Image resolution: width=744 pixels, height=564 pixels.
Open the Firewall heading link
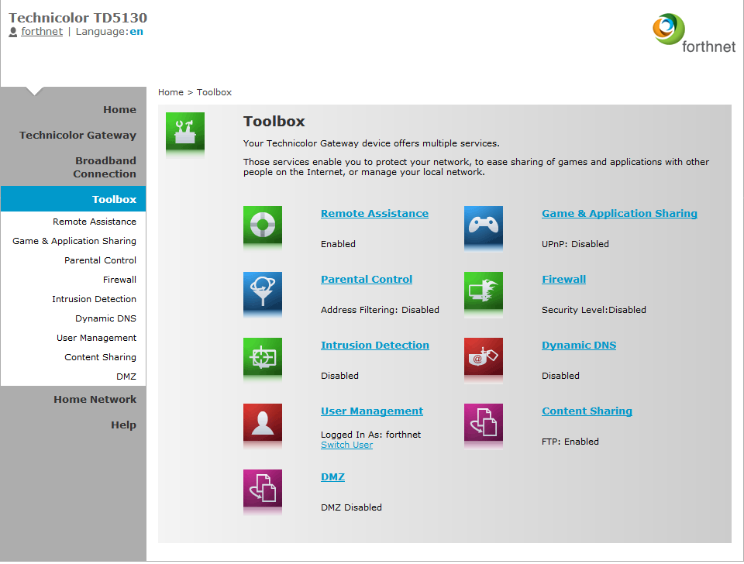pos(563,280)
